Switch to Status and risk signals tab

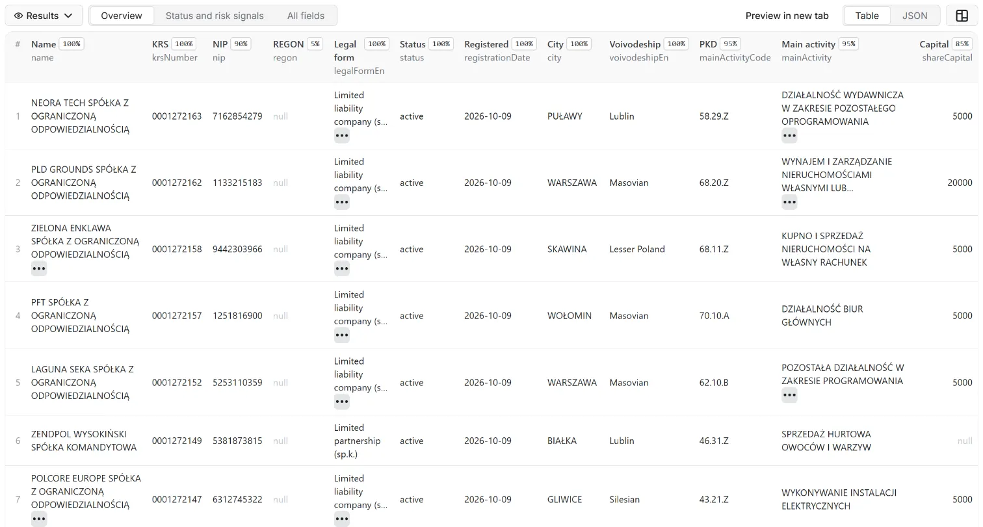[215, 16]
